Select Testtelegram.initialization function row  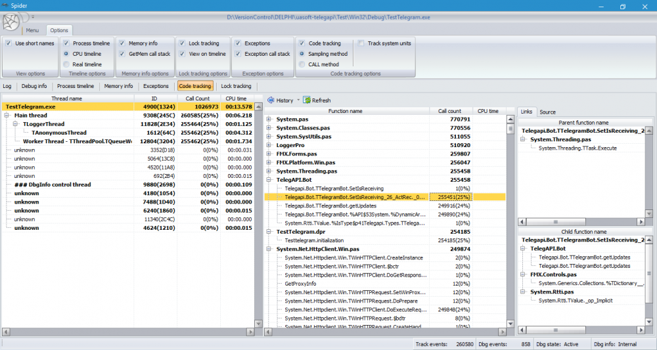(385, 240)
